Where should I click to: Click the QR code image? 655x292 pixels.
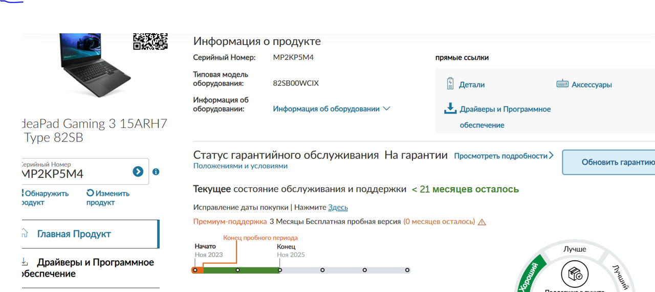point(150,41)
